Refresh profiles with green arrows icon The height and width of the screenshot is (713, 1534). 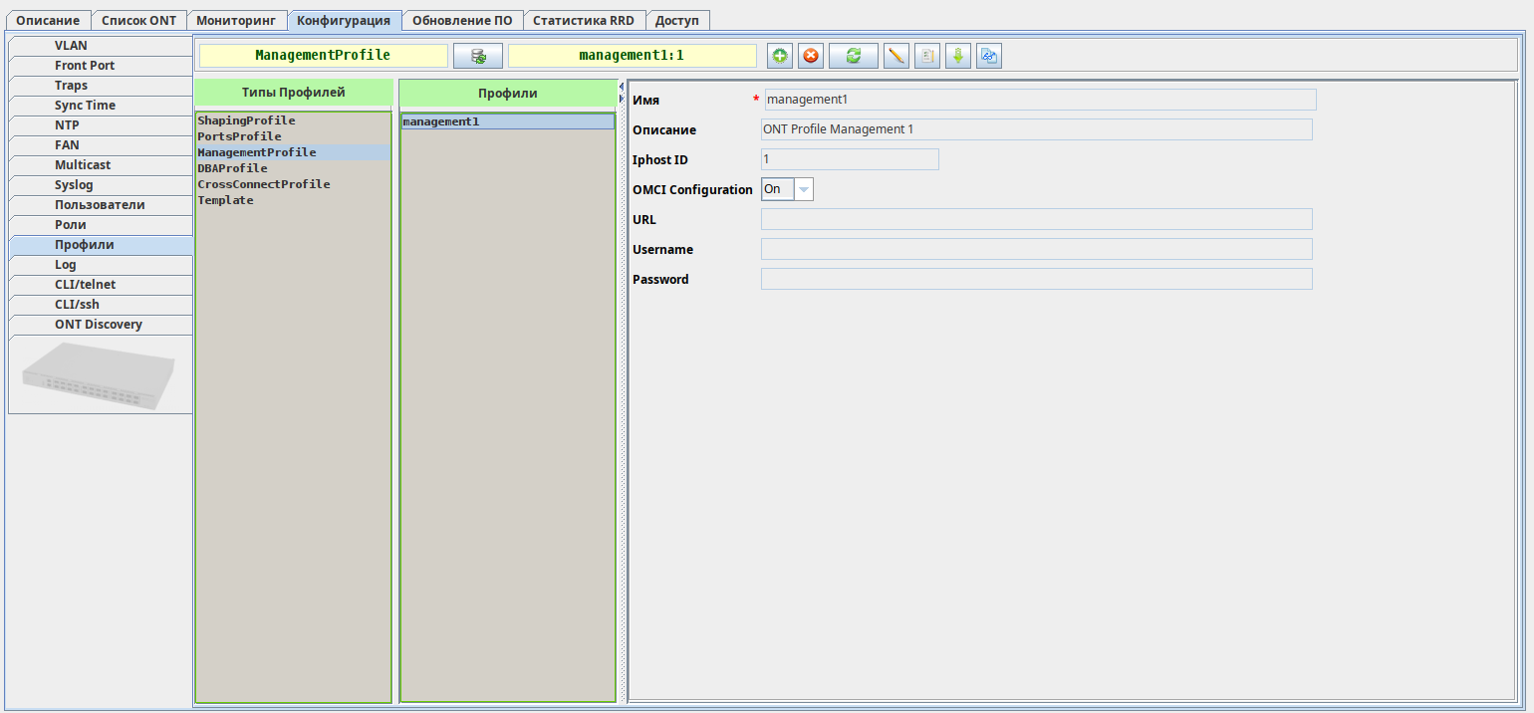(x=854, y=56)
